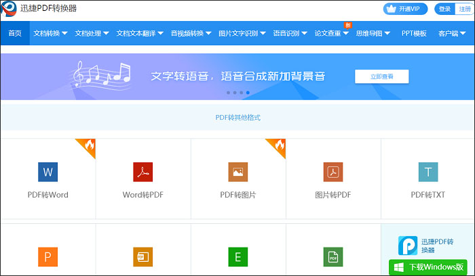475x276 pixels.
Task: Expand the 思维导图 dropdown menu
Action: (x=373, y=33)
